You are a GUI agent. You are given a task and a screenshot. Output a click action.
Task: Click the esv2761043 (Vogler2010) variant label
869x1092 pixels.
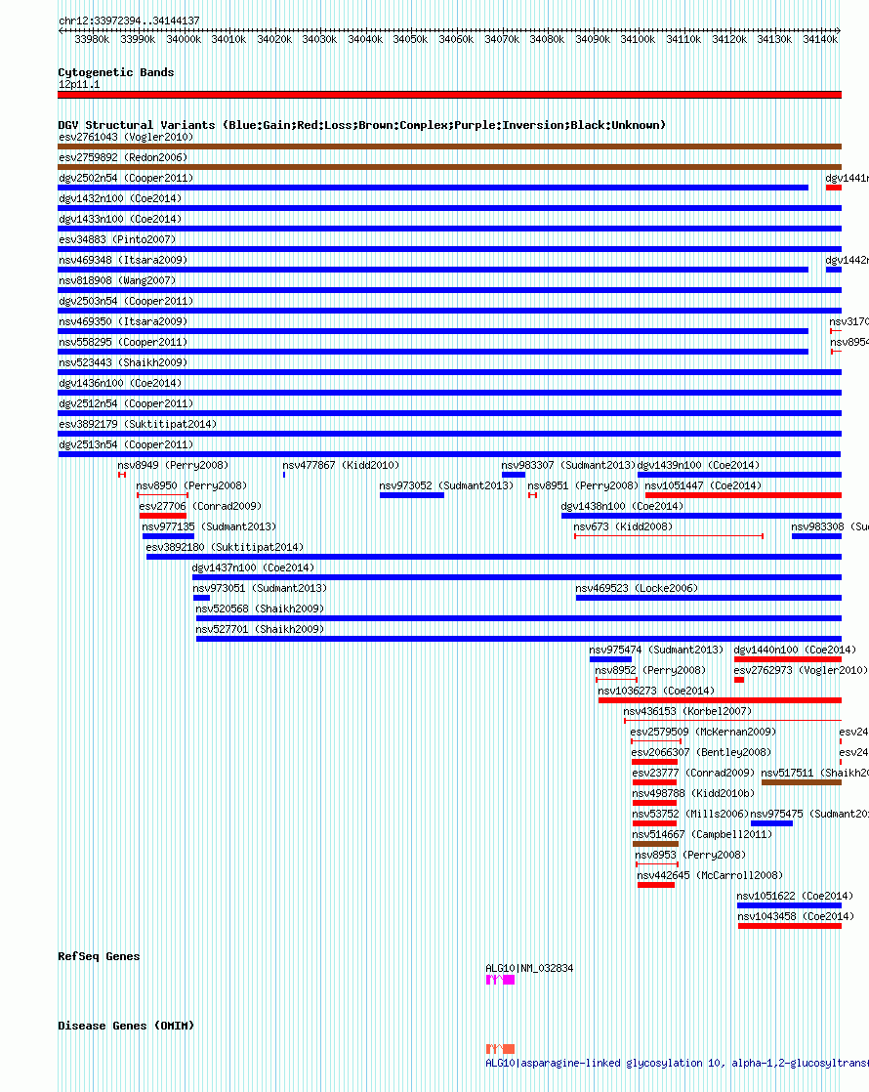pos(126,137)
